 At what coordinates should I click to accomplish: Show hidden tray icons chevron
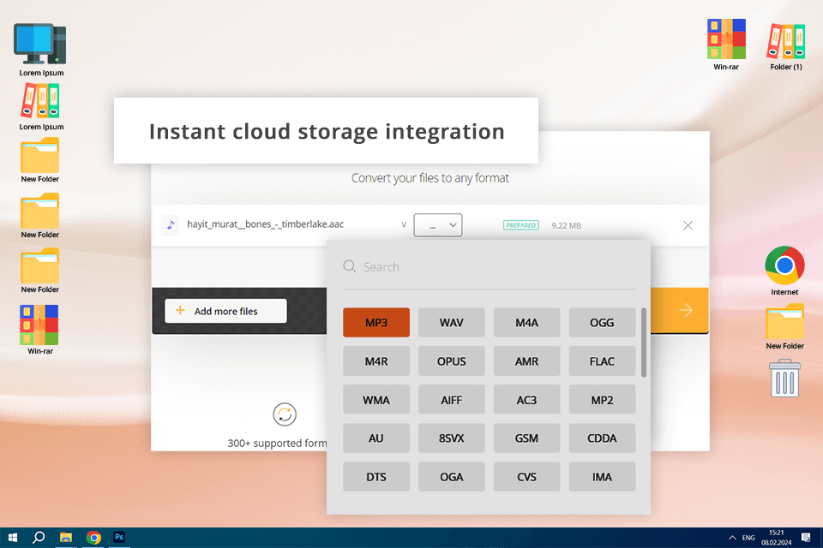pyautogui.click(x=731, y=538)
